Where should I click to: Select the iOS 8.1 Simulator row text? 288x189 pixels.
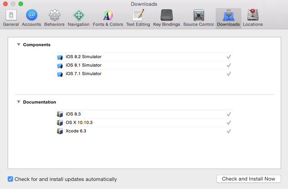[84, 65]
